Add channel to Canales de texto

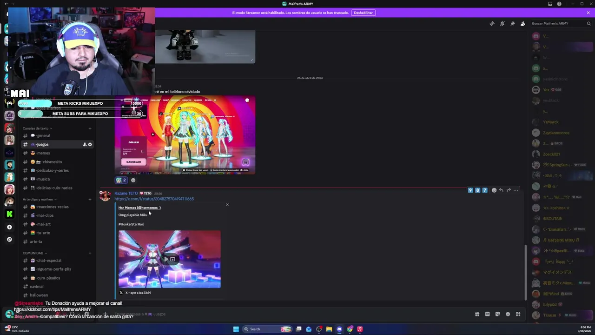(90, 128)
